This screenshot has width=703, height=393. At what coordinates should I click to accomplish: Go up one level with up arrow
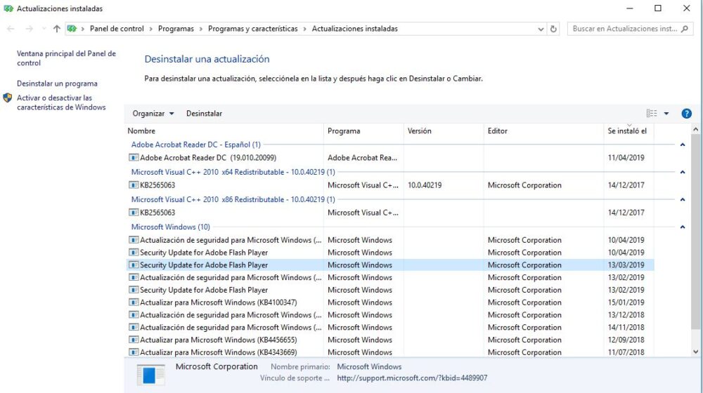tap(56, 29)
